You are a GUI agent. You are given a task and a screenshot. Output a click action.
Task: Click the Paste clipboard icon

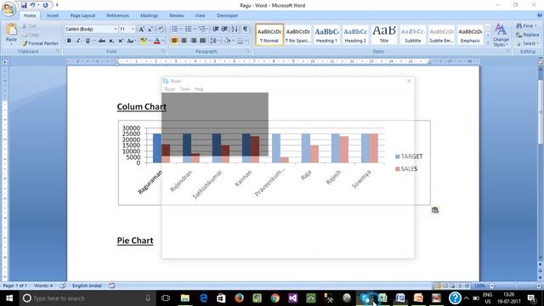coord(11,30)
